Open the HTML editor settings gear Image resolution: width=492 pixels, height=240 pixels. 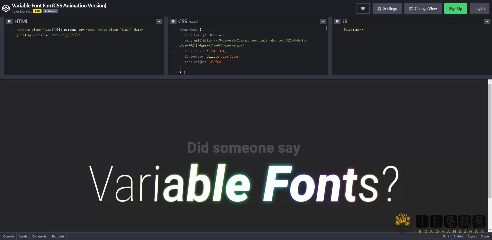click(x=9, y=21)
